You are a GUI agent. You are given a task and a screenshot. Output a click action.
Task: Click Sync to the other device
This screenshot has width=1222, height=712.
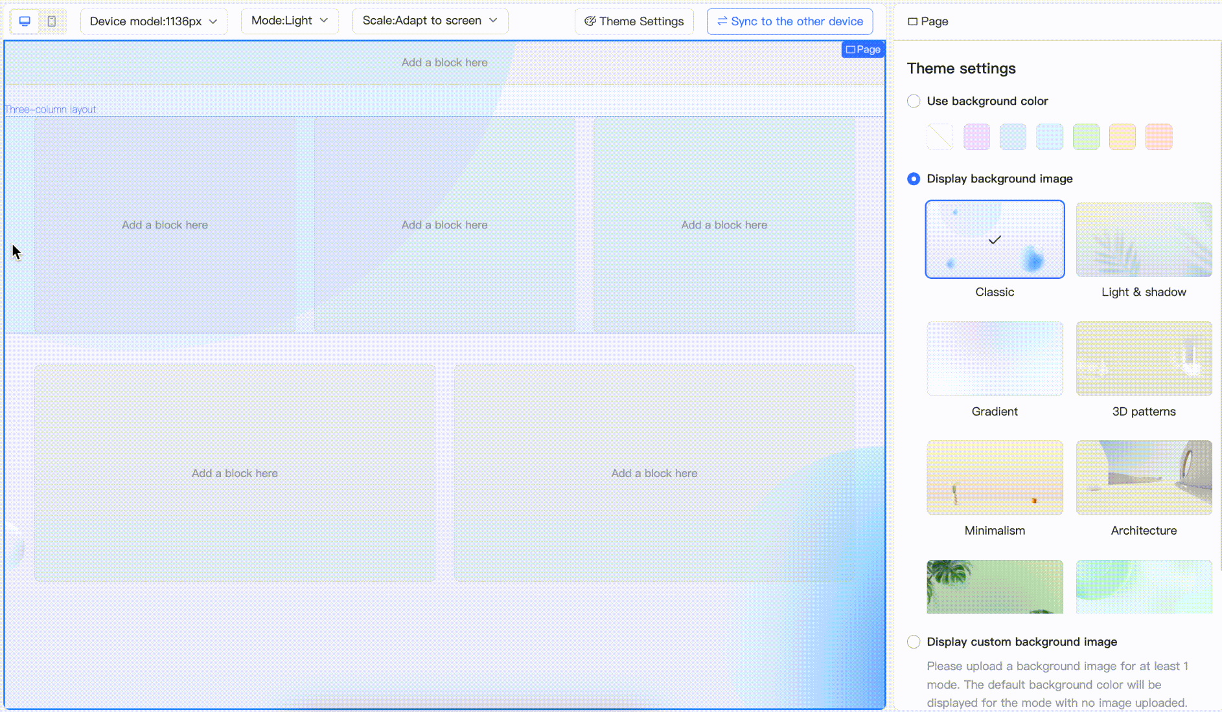coord(790,21)
